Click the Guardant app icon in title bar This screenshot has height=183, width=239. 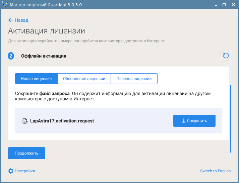tap(4, 5)
